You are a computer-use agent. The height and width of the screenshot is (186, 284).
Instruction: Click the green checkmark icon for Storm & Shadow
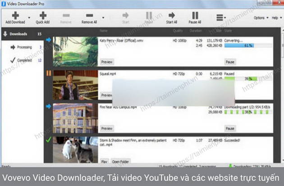[x=49, y=140]
